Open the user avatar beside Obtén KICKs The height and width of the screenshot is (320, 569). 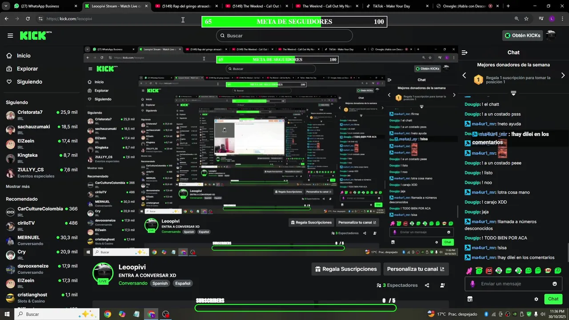pos(551,35)
